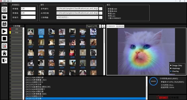Screen dimensions: 187x100
Task: Click the 參考資料 path text field
Action: coord(77,9)
